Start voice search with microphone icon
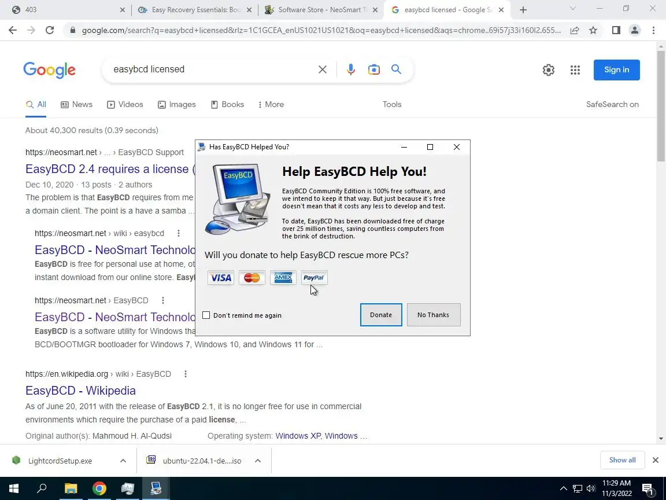The image size is (666, 500). click(x=350, y=69)
